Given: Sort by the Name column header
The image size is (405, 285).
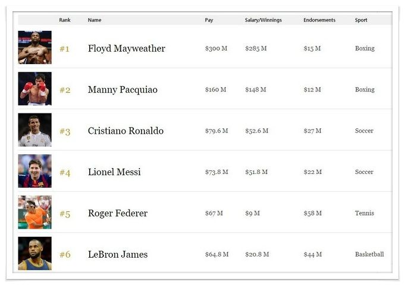Looking at the screenshot, I should pos(95,20).
